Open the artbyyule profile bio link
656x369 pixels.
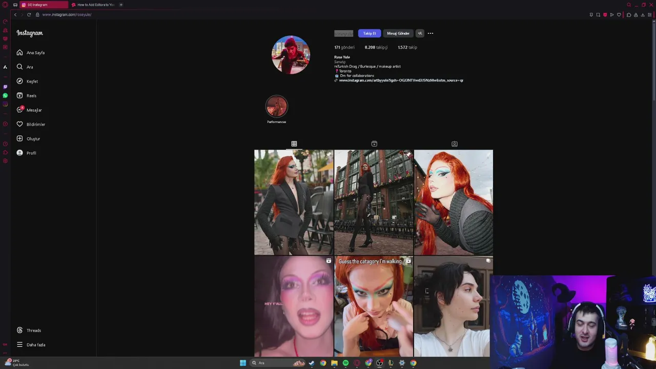point(401,80)
